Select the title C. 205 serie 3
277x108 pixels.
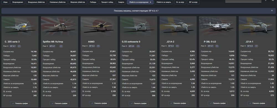pos(12,42)
